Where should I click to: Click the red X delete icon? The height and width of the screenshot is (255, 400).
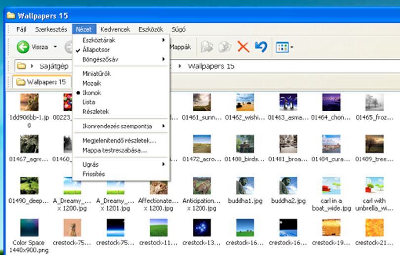coord(243,47)
